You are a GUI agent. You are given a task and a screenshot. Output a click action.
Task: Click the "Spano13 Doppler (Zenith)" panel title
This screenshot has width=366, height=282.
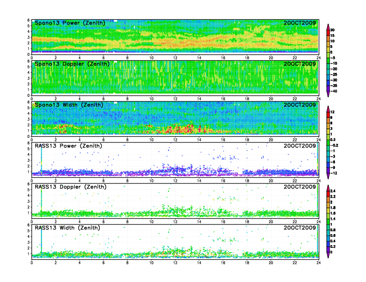72,64
